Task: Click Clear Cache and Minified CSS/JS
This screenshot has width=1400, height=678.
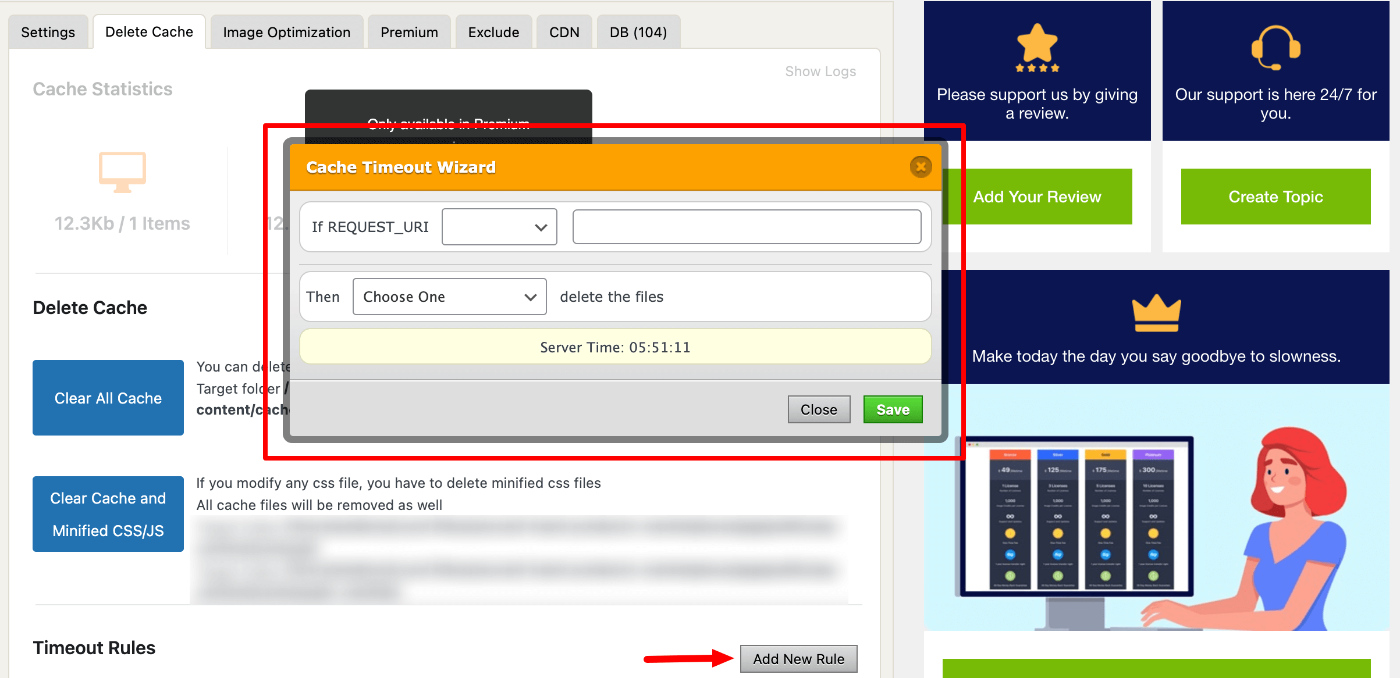Action: pyautogui.click(x=108, y=514)
